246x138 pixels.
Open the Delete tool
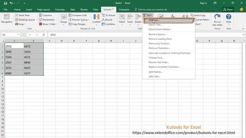pos(138,20)
